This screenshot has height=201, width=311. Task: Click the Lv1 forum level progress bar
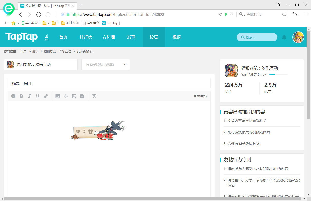point(278,75)
